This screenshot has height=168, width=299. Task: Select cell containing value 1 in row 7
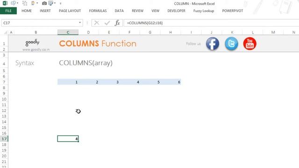[68, 82]
